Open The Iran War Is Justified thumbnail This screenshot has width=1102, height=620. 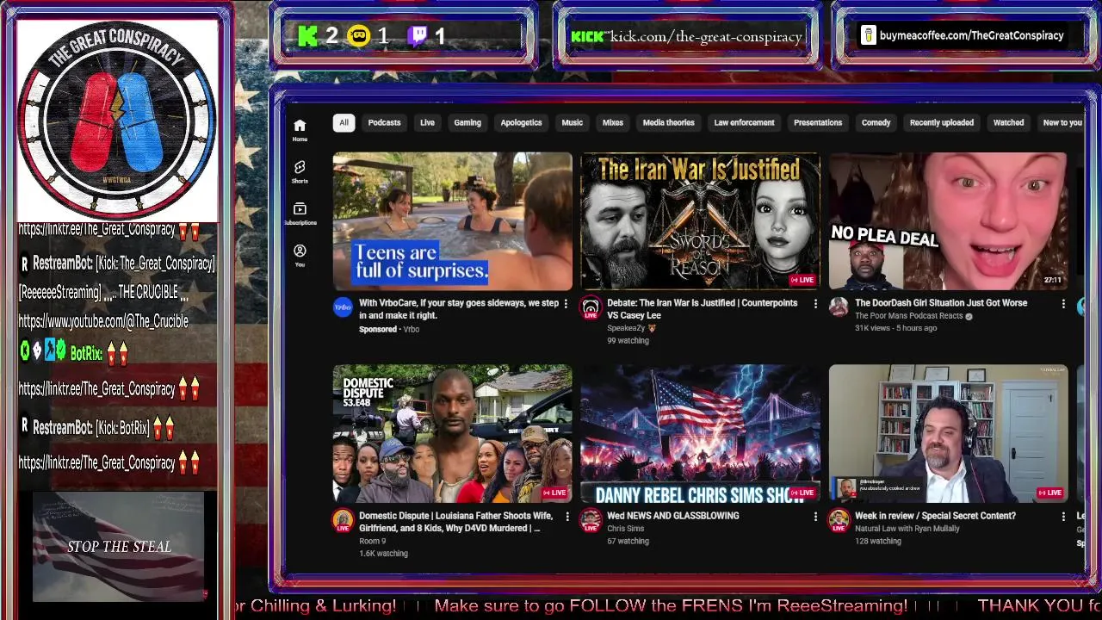pos(701,221)
